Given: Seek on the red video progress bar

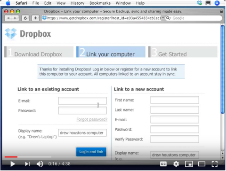Looking at the screenshot, I should 11,157.
